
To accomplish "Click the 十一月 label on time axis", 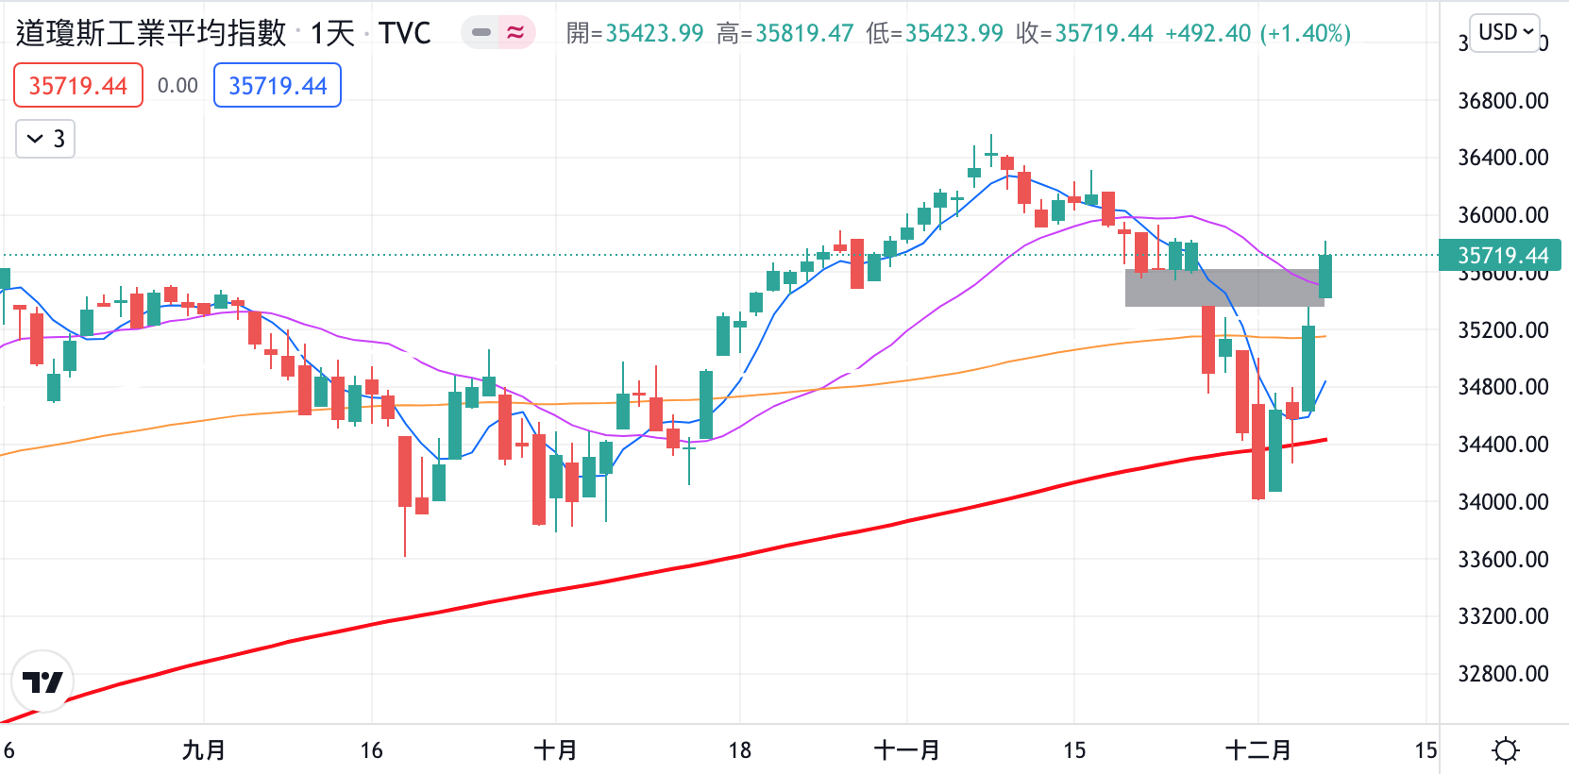I will click(x=906, y=750).
